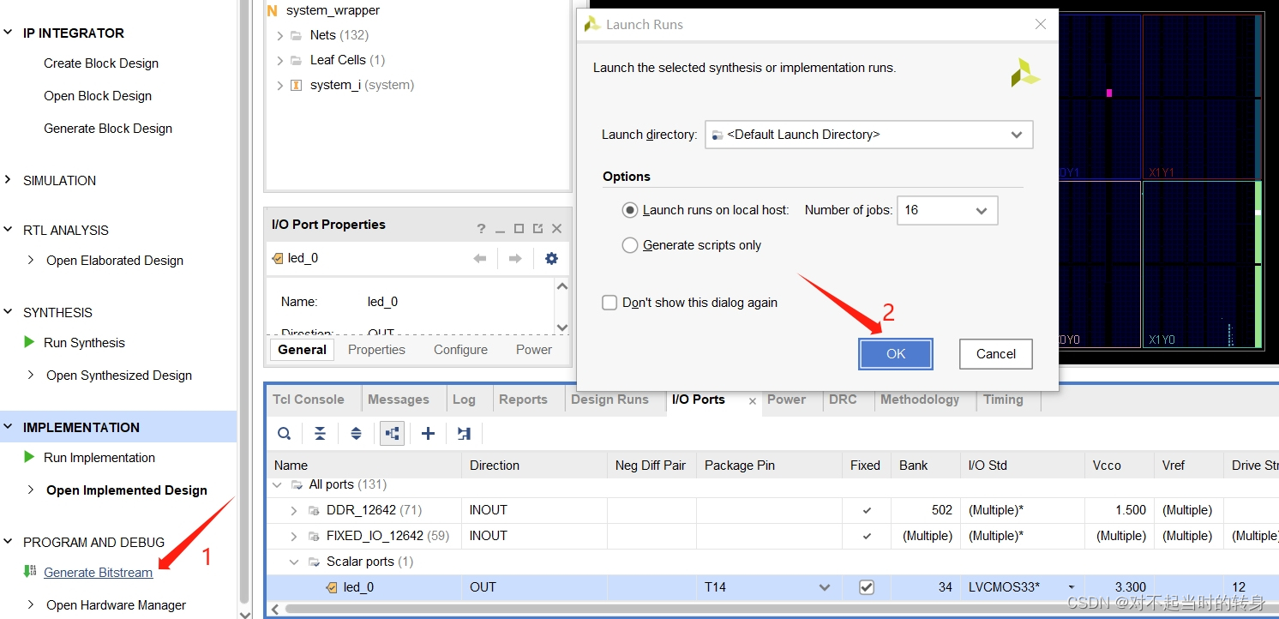
Task: Close the I/O Ports tab with its X
Action: pos(753,400)
